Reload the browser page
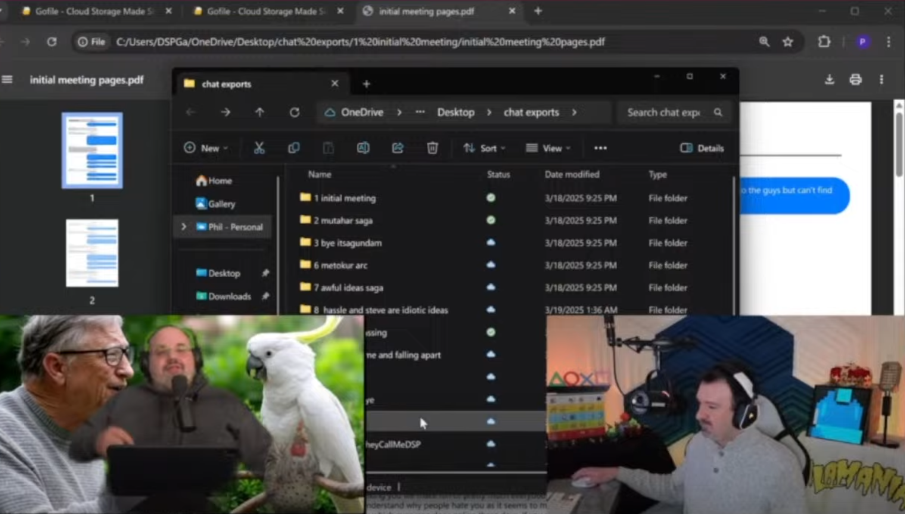Screen dimensions: 905x514 [x=52, y=42]
